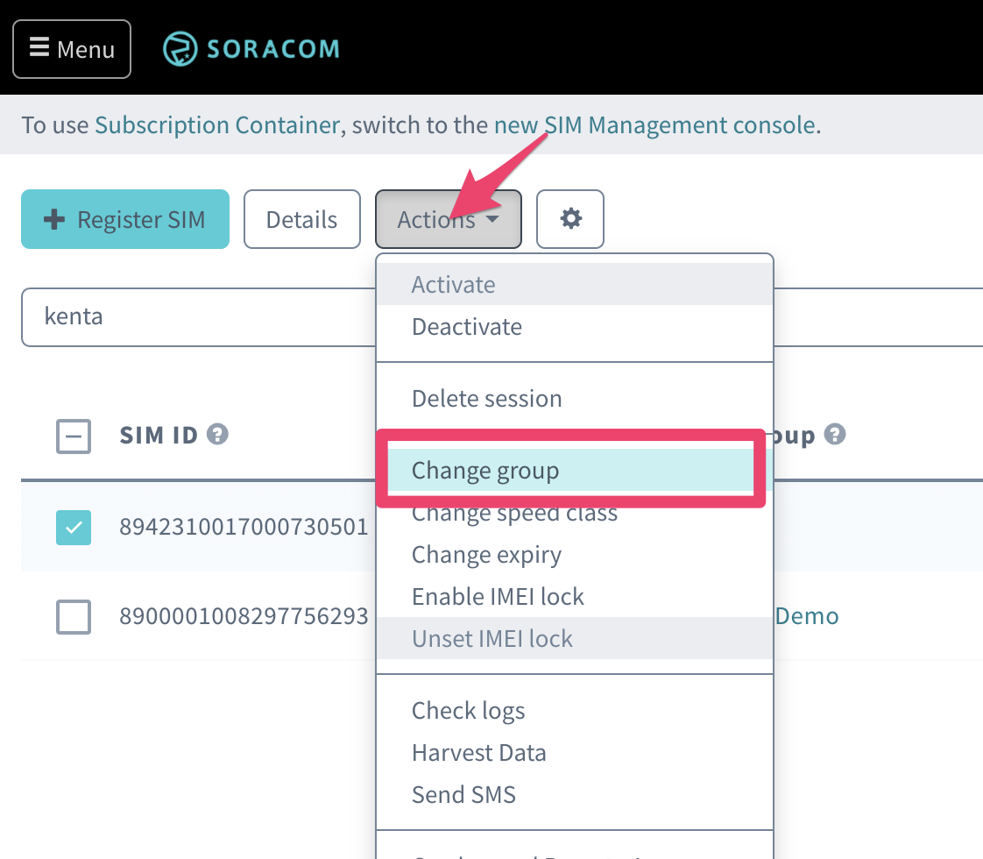
Task: Check the SIM 8900001008297756293 box
Action: (74, 616)
